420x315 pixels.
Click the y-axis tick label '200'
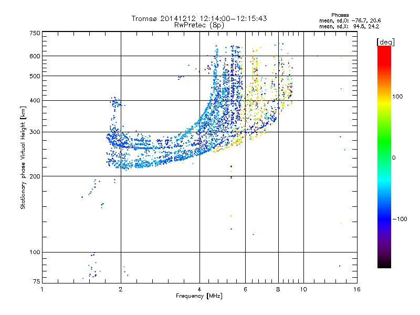click(35, 176)
